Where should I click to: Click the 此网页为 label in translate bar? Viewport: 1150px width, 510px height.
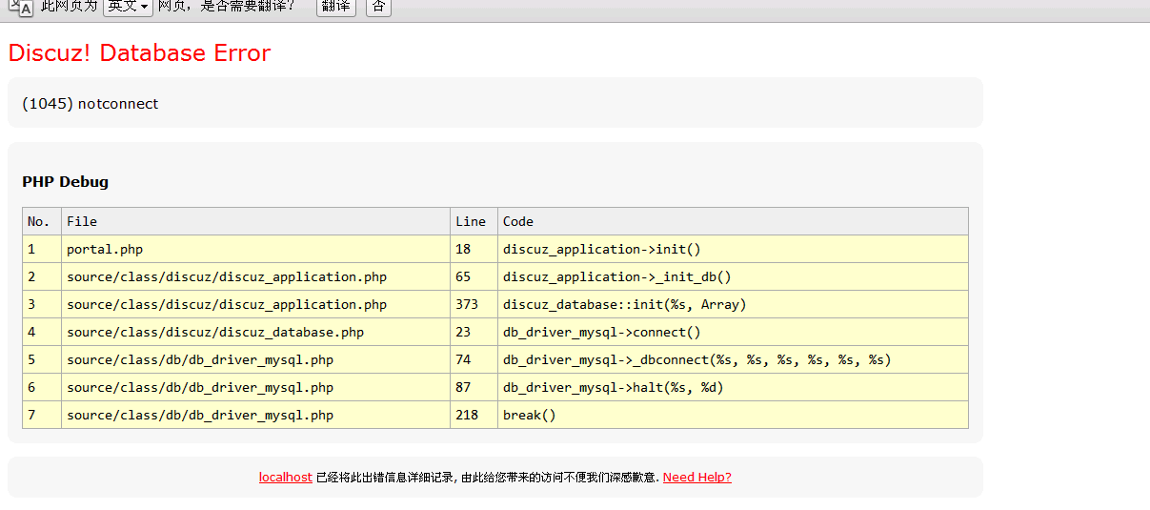pyautogui.click(x=69, y=7)
